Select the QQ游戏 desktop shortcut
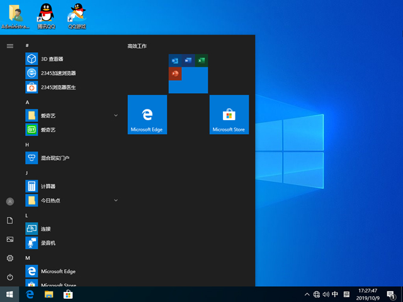 coord(77,16)
